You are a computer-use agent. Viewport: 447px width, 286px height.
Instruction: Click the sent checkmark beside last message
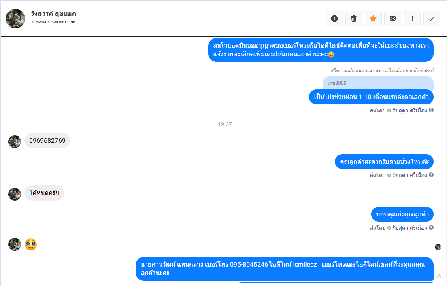tap(439, 276)
